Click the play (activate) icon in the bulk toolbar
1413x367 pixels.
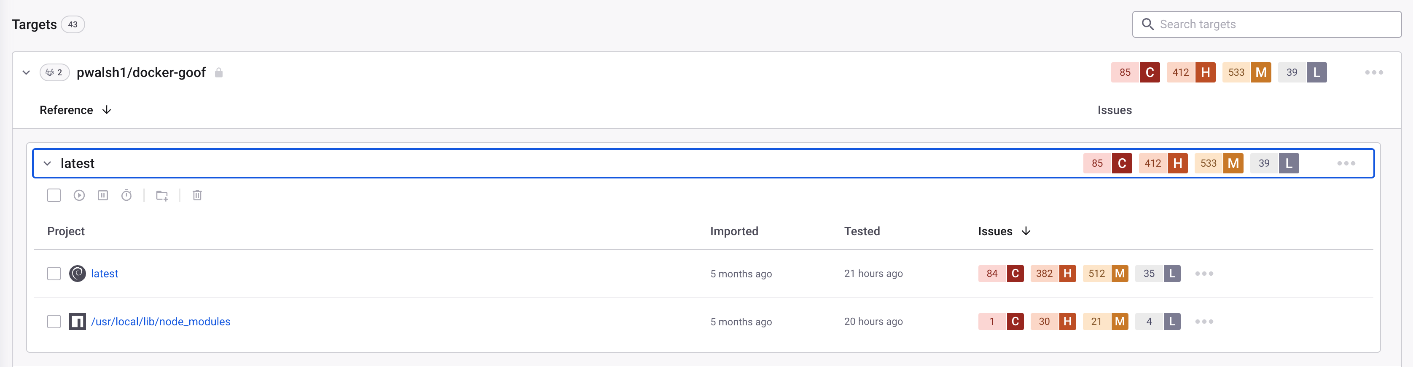[x=79, y=196]
